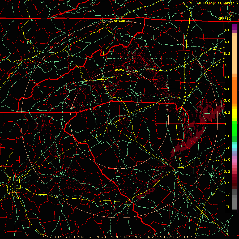
Task: Click the 6.6 scale value
Action: pyautogui.click(x=227, y=77)
